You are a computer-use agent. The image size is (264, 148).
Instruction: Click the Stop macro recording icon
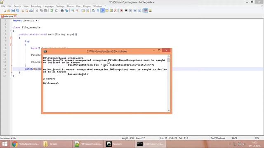pyautogui.click(x=126, y=11)
